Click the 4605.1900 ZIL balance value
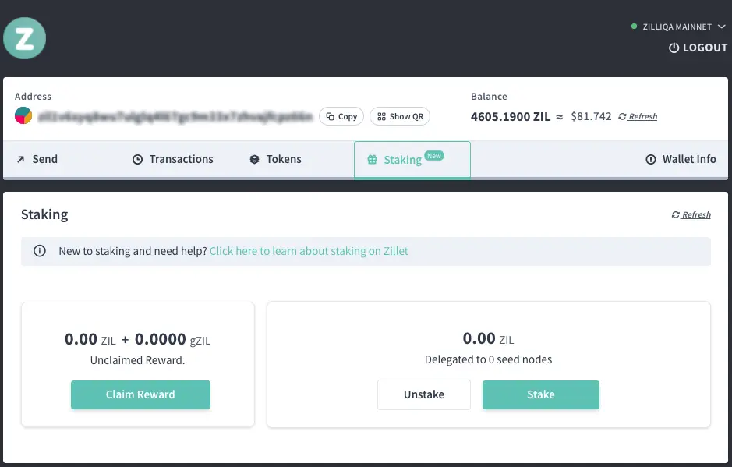 pyautogui.click(x=511, y=116)
